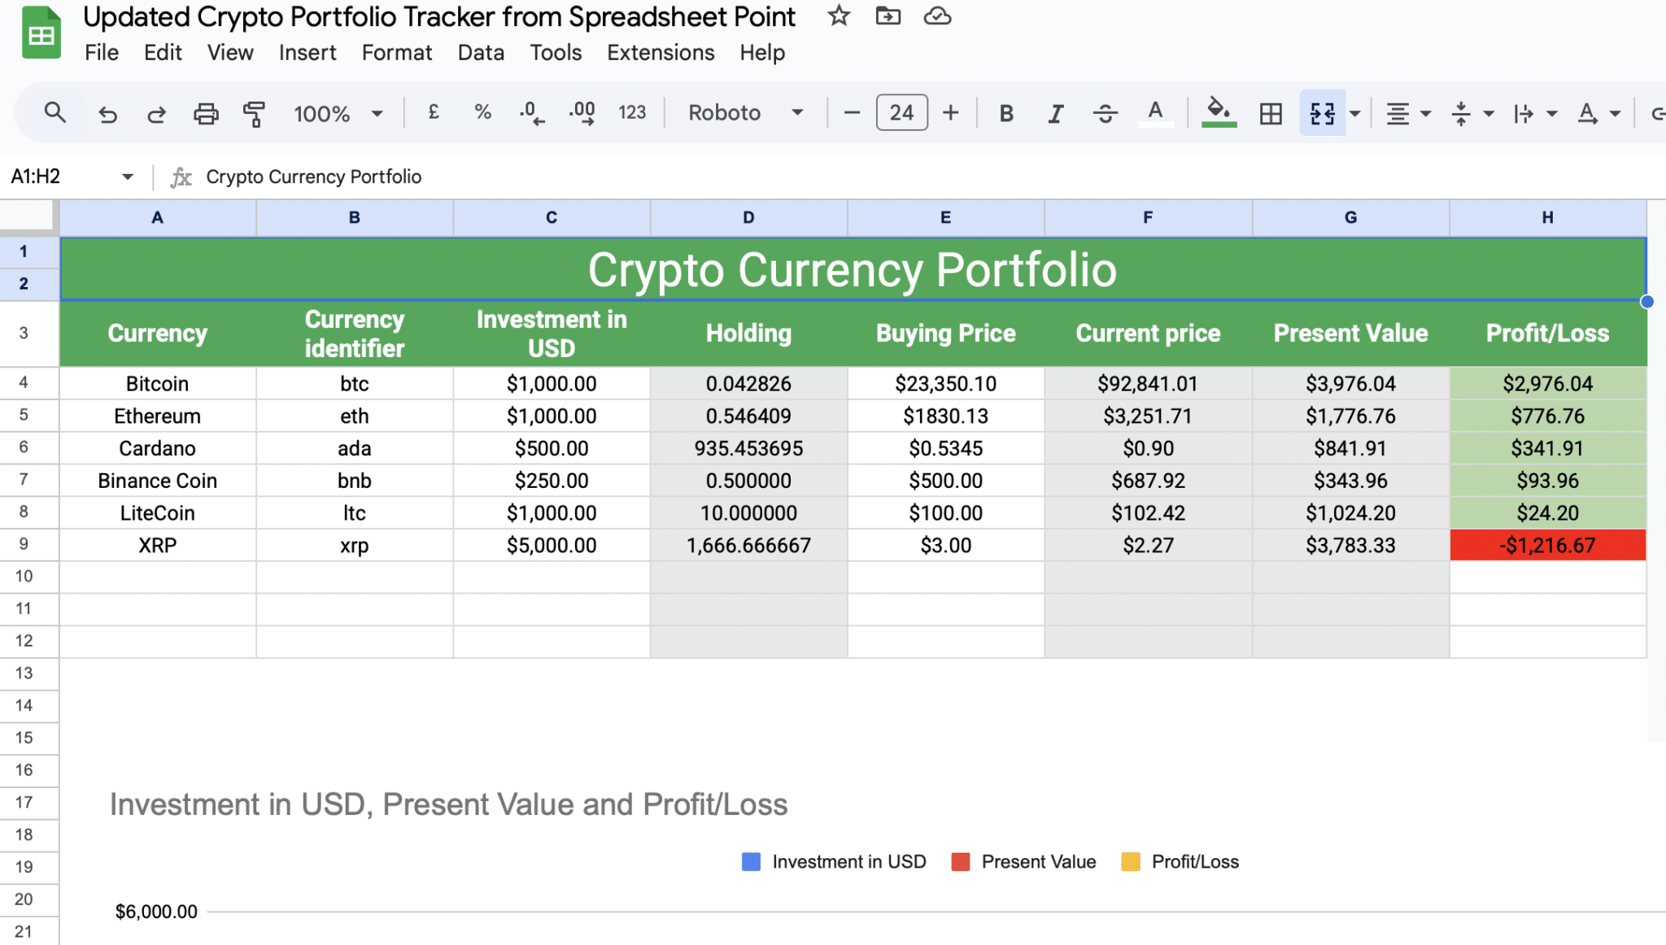Select the Bitcoin cell in column A
Screen dimensions: 1666x945
pos(157,383)
